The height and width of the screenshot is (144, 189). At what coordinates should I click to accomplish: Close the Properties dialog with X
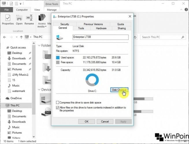130,16
